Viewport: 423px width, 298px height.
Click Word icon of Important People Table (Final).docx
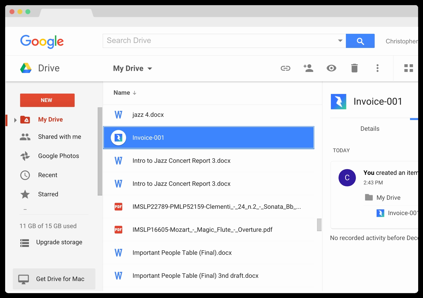(x=118, y=253)
